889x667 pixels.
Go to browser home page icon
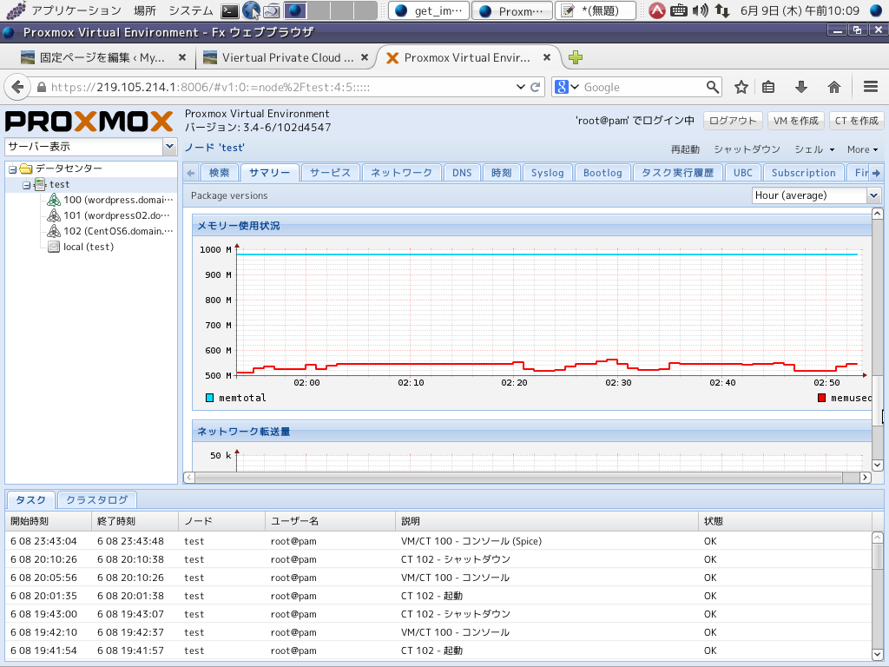click(834, 87)
